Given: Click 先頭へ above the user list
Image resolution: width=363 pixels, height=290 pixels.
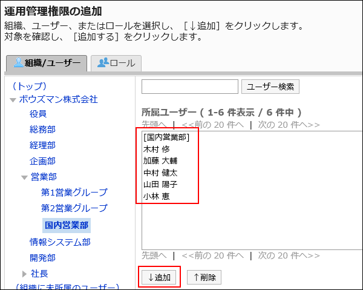Looking at the screenshot, I should 154,125.
